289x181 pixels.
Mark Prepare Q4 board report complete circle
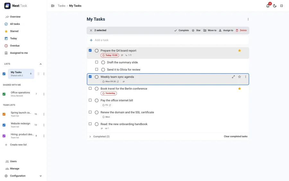point(97,50)
